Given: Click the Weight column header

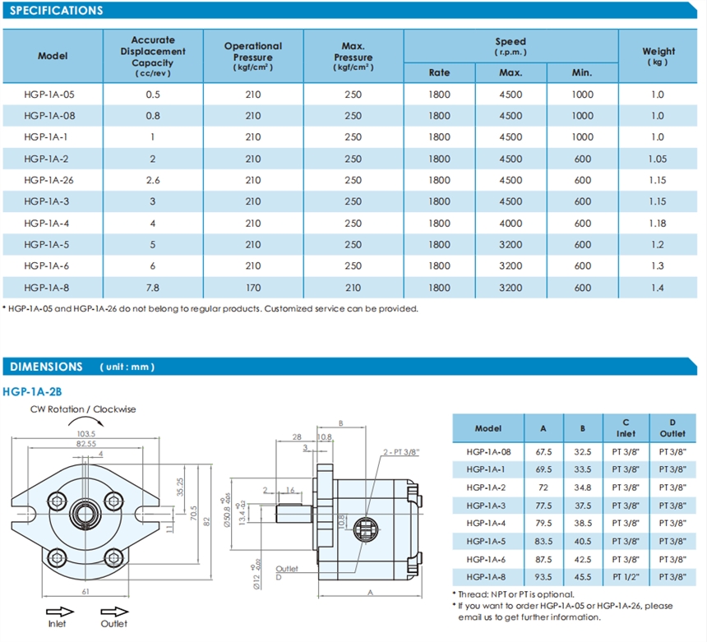Looking at the screenshot, I should 658,56.
